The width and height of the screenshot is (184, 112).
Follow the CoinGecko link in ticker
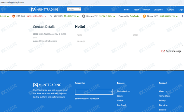pyautogui.click(x=134, y=16)
